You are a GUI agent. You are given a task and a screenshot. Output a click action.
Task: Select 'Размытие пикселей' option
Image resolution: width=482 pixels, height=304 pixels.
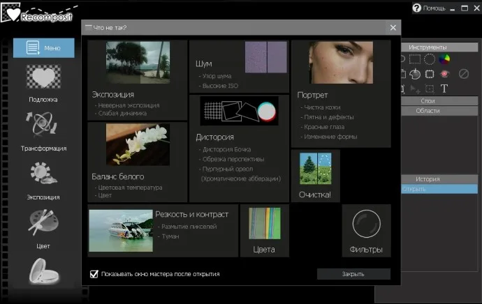[x=187, y=227]
